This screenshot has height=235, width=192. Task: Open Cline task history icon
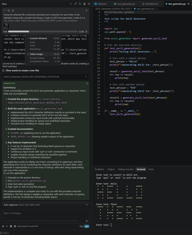point(80,4)
